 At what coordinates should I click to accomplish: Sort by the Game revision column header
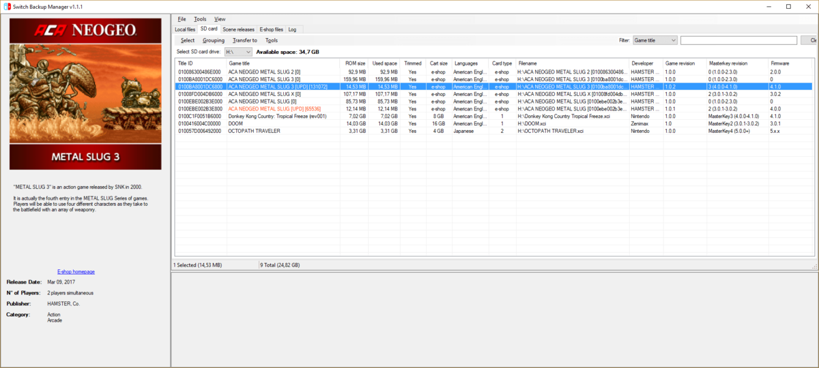[685, 63]
